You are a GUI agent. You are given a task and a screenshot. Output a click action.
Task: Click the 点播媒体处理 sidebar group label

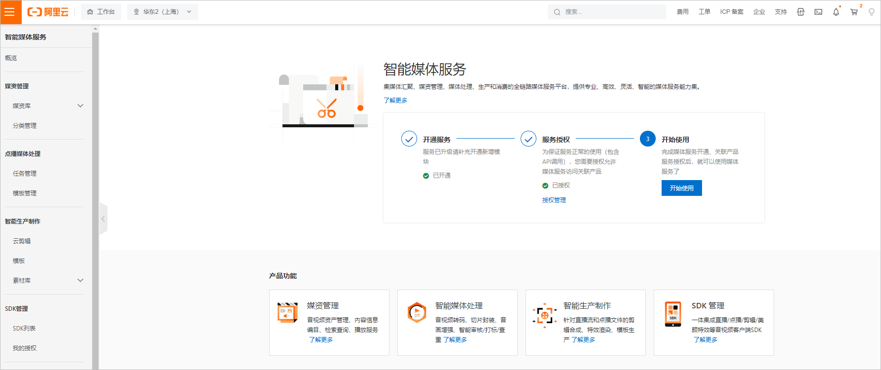pyautogui.click(x=23, y=153)
